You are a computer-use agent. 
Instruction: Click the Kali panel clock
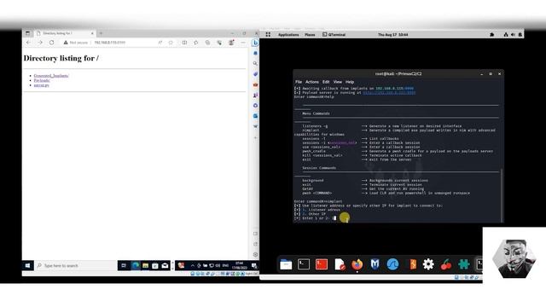(392, 35)
